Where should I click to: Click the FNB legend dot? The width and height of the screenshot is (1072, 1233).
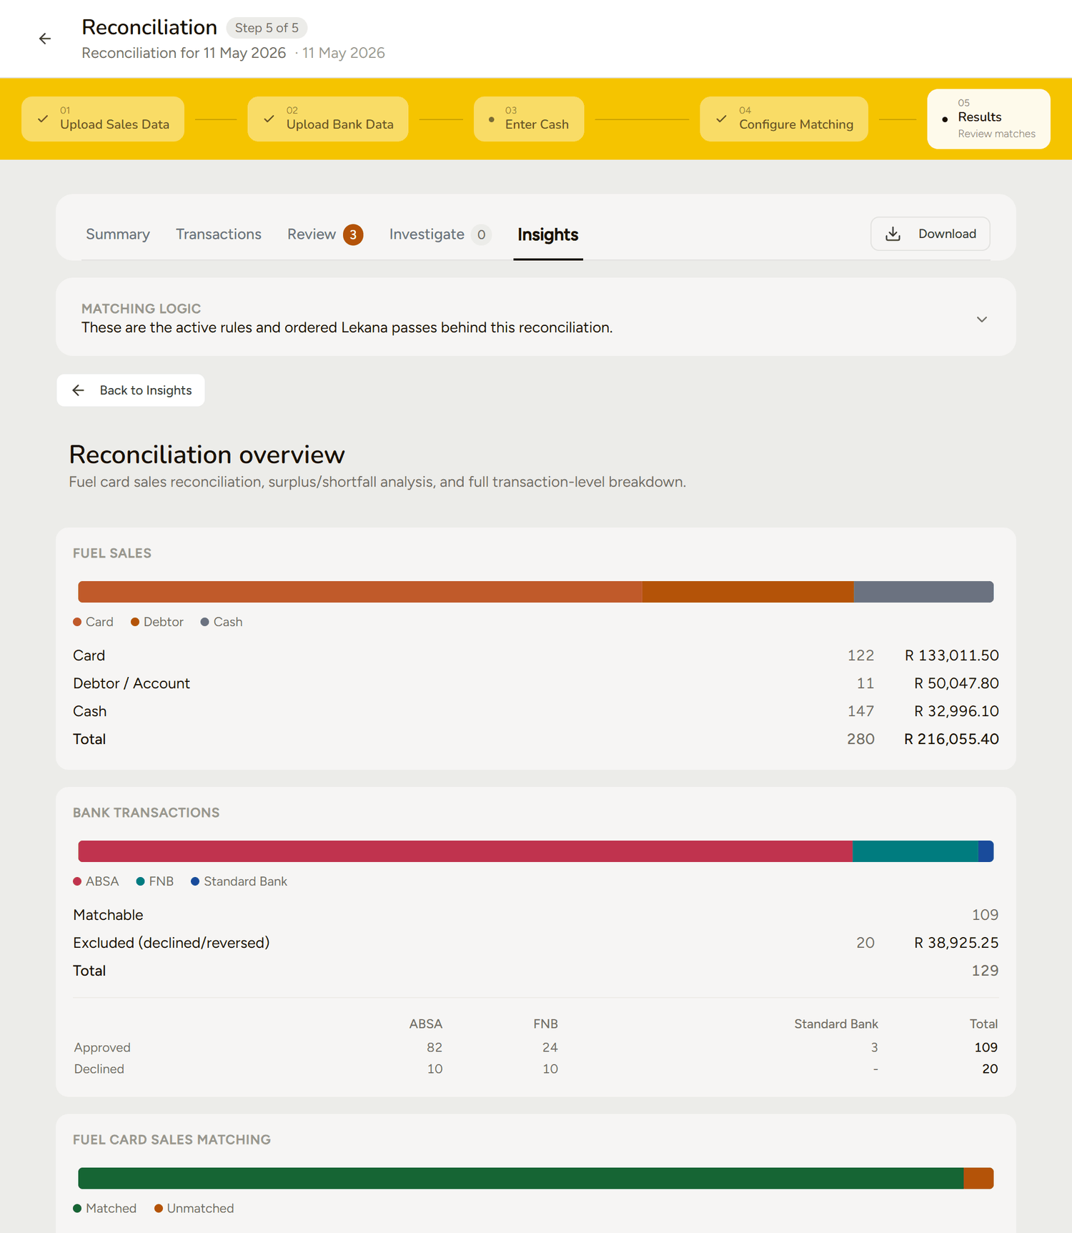point(141,881)
